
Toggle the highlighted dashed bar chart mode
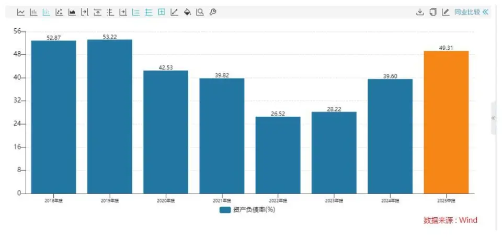(47, 12)
